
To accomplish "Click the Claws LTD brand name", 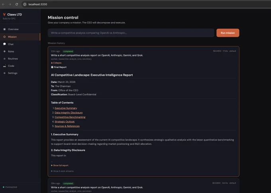I will point(15,14).
